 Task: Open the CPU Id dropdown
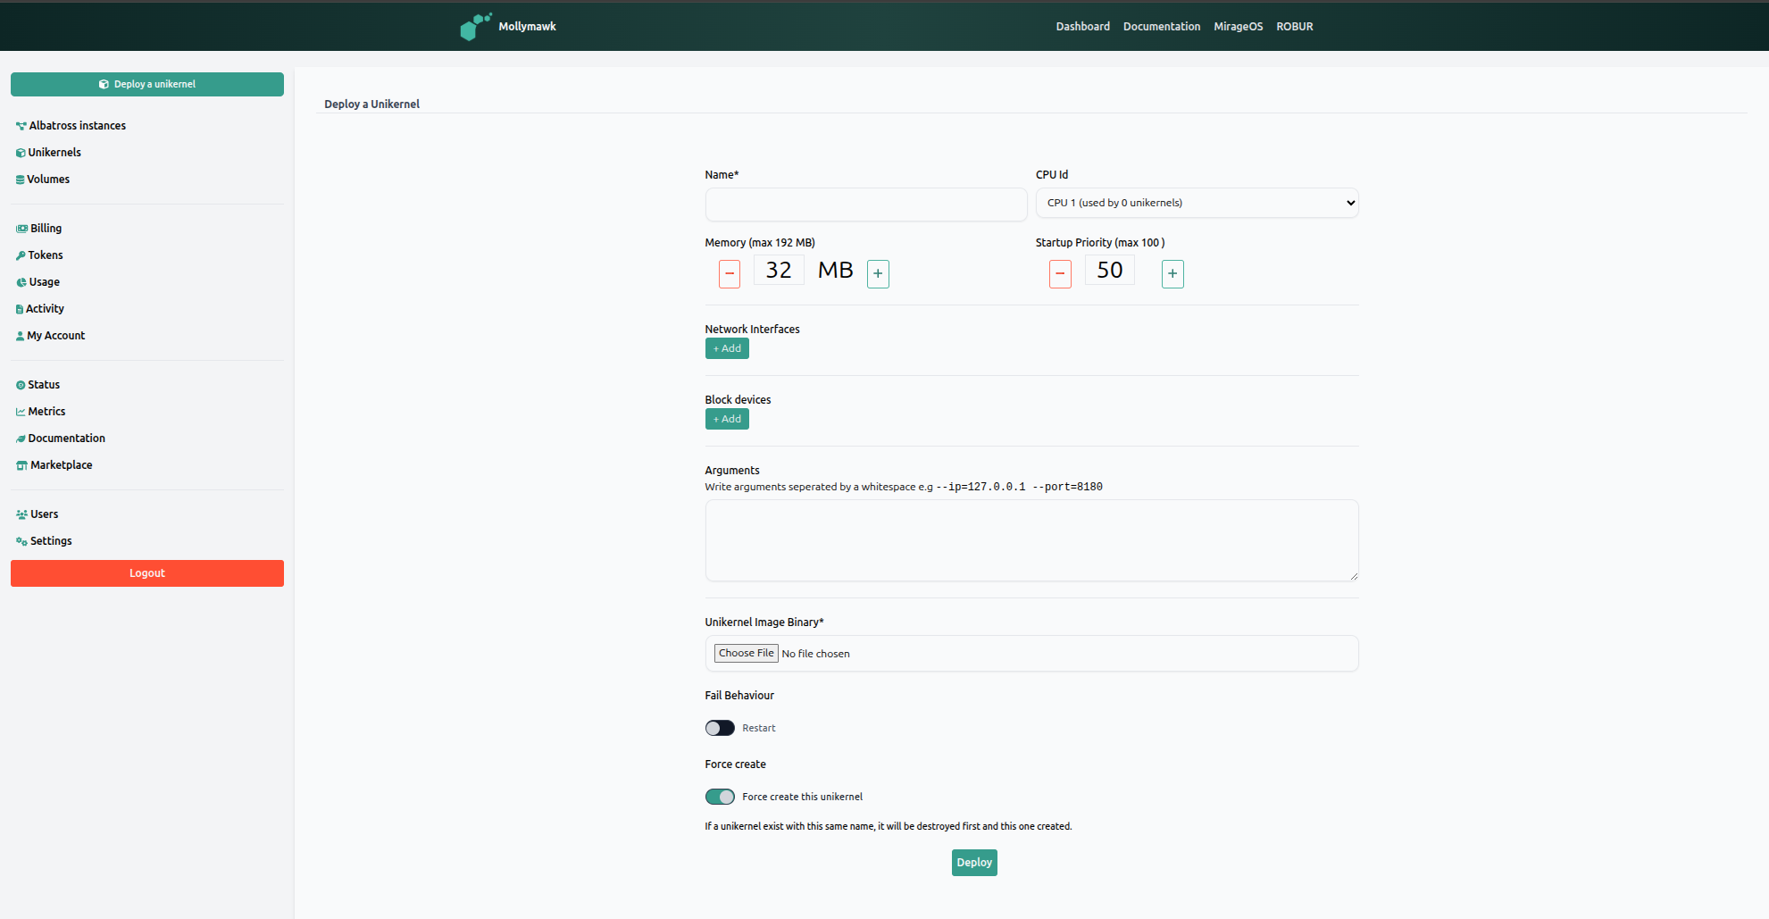pyautogui.click(x=1197, y=203)
